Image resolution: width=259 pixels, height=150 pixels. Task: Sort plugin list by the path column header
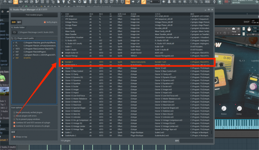pos(192,14)
